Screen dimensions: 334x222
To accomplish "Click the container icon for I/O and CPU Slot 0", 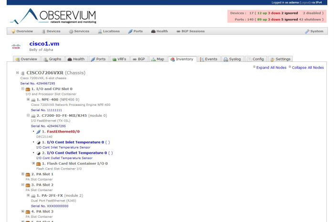I will pos(28,89).
